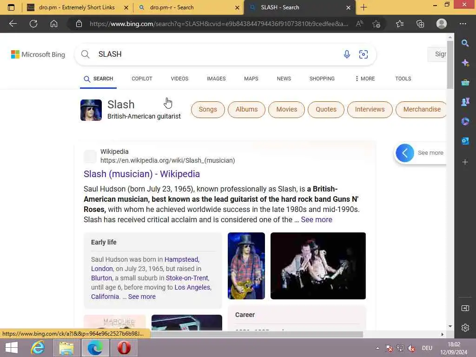Show site information lock icon
476x357 pixels.
coord(79,24)
